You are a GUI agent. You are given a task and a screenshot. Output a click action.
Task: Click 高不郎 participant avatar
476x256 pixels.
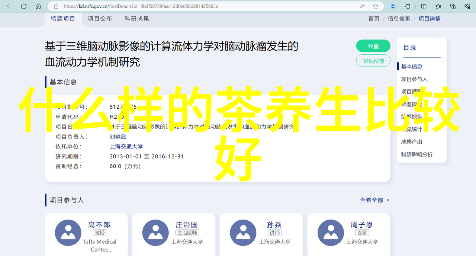pyautogui.click(x=68, y=233)
